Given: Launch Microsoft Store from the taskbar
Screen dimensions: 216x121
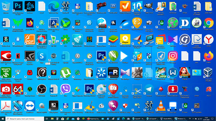Looking at the screenshot, I should pos(63,119).
